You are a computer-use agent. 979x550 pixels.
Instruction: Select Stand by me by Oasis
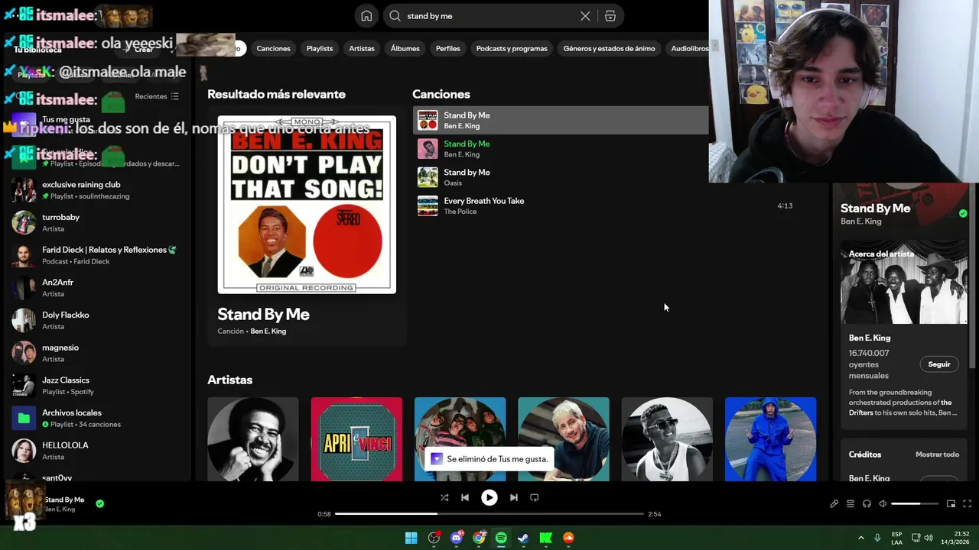click(561, 177)
